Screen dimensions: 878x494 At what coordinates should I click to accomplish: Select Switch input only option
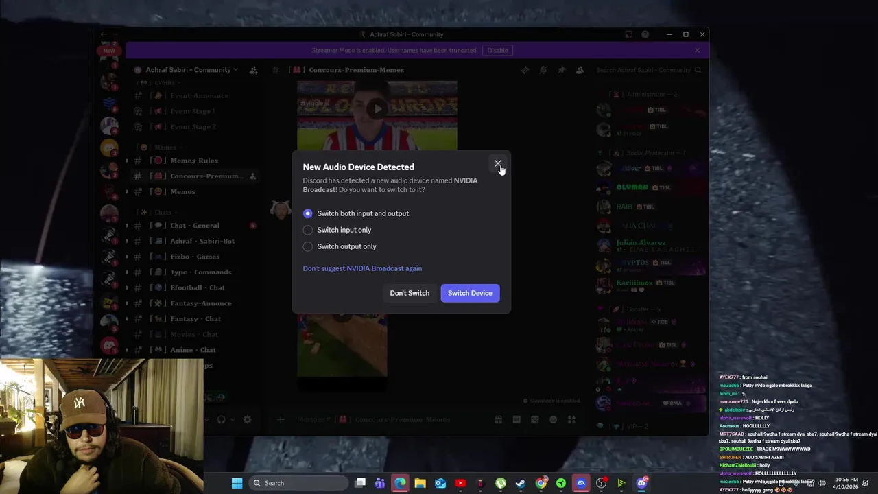pos(337,230)
